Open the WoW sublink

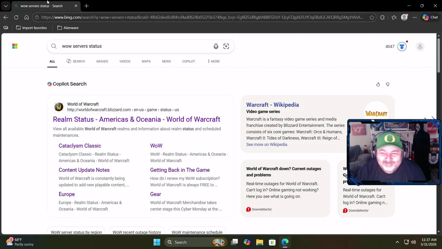[156, 146]
